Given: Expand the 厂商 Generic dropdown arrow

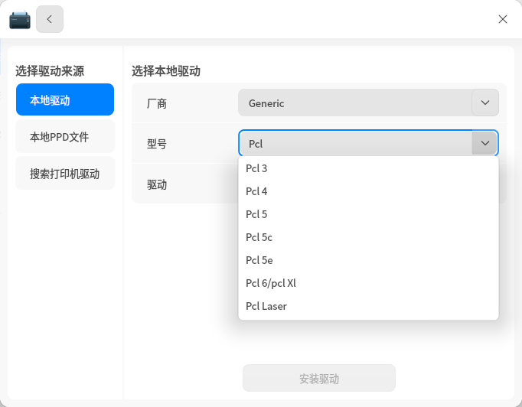Looking at the screenshot, I should pos(484,103).
